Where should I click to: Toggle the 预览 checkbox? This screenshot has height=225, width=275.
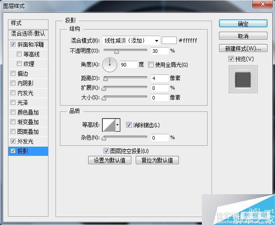pyautogui.click(x=231, y=59)
